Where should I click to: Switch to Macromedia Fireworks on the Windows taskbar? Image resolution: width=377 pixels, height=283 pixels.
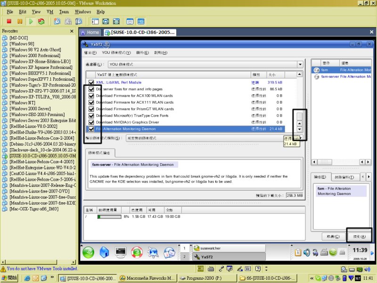click(x=148, y=278)
